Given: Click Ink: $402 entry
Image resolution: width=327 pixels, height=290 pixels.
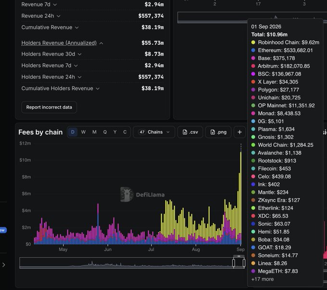Looking at the screenshot, I should (265, 184).
